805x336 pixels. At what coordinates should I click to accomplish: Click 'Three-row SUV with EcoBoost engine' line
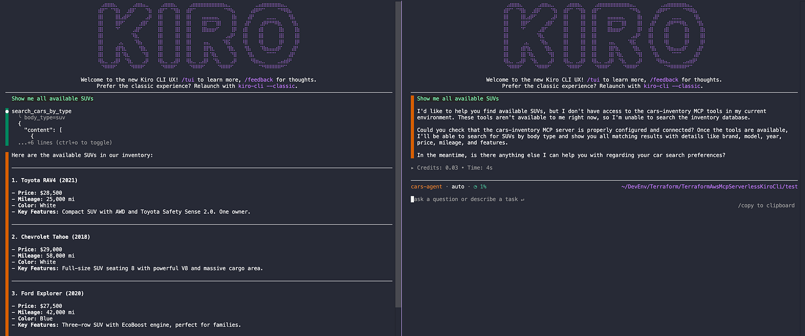[126, 325]
